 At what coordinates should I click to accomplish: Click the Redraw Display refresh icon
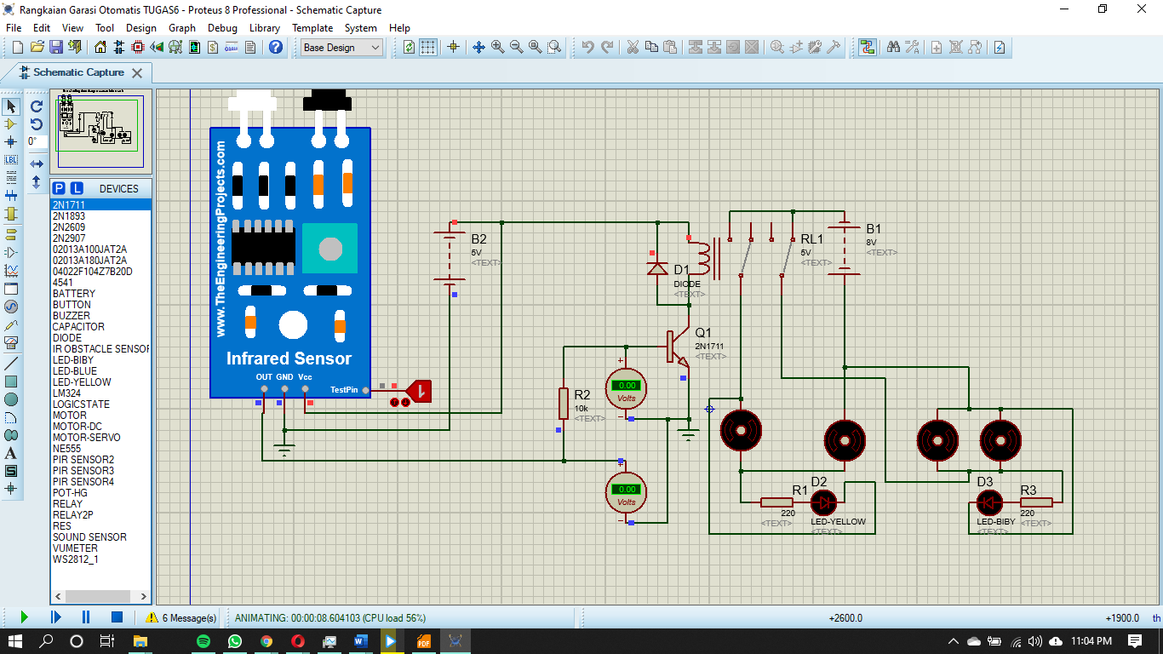[410, 48]
